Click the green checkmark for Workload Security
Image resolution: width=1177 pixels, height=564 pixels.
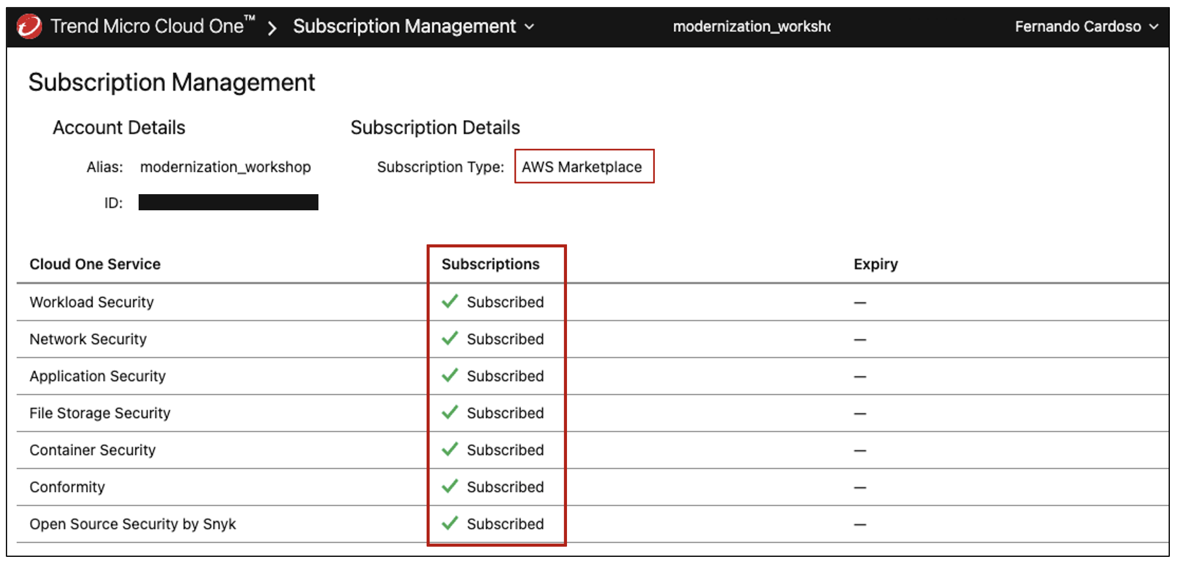tap(450, 301)
